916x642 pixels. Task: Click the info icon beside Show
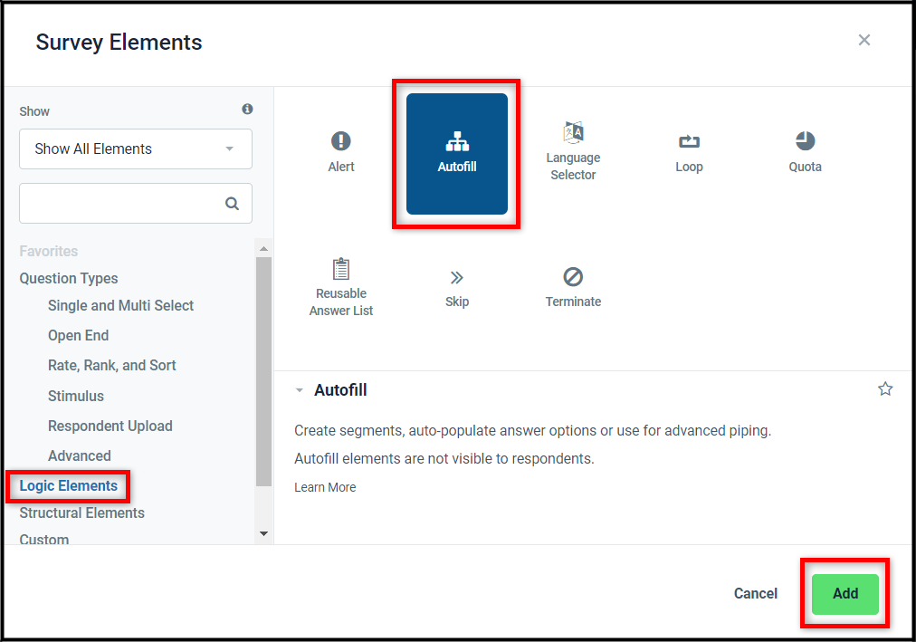point(247,110)
